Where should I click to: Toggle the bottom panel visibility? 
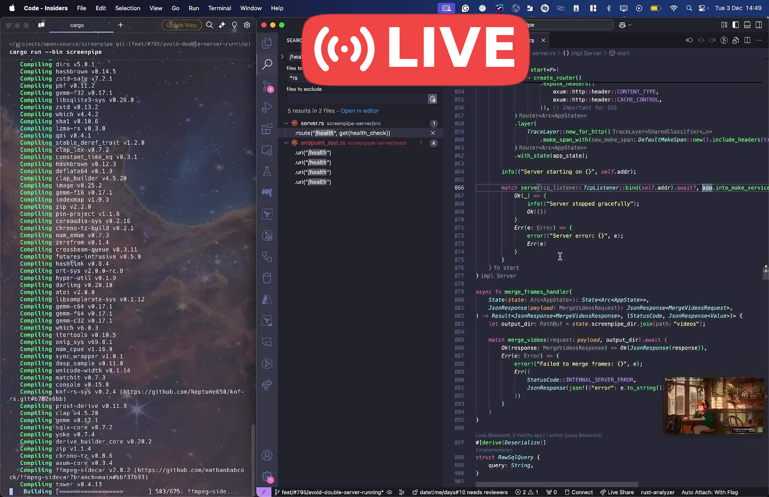pyautogui.click(x=747, y=25)
